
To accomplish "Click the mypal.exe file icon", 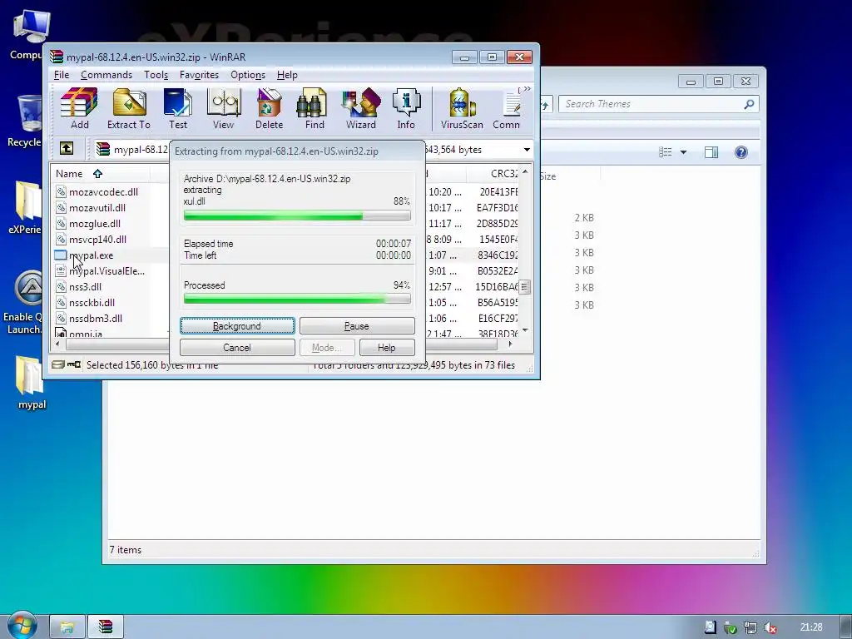I will [60, 255].
